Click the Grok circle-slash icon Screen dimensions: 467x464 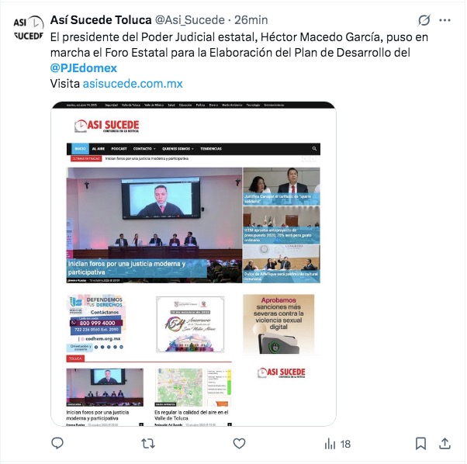click(x=424, y=20)
